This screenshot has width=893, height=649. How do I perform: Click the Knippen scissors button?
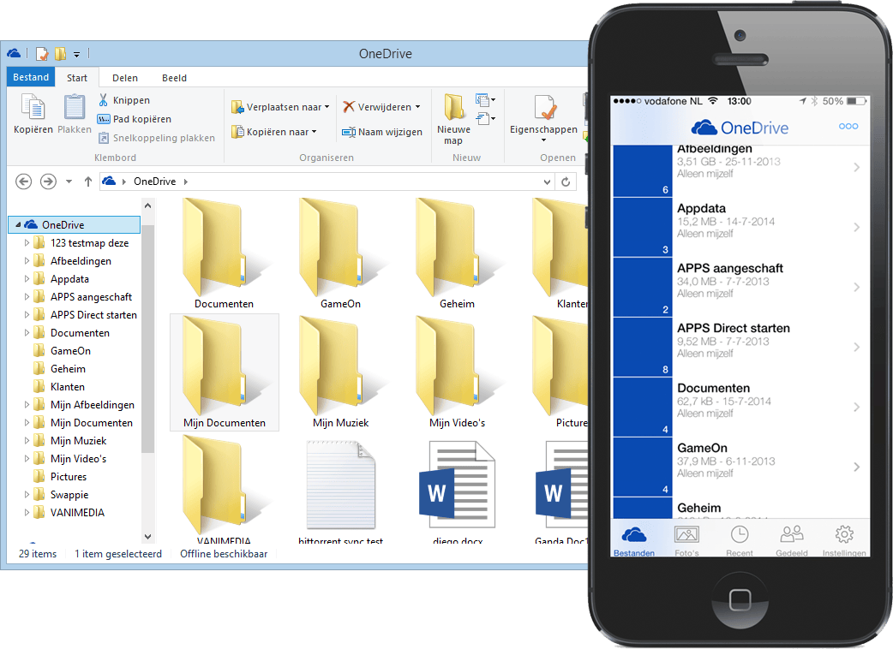coord(124,100)
